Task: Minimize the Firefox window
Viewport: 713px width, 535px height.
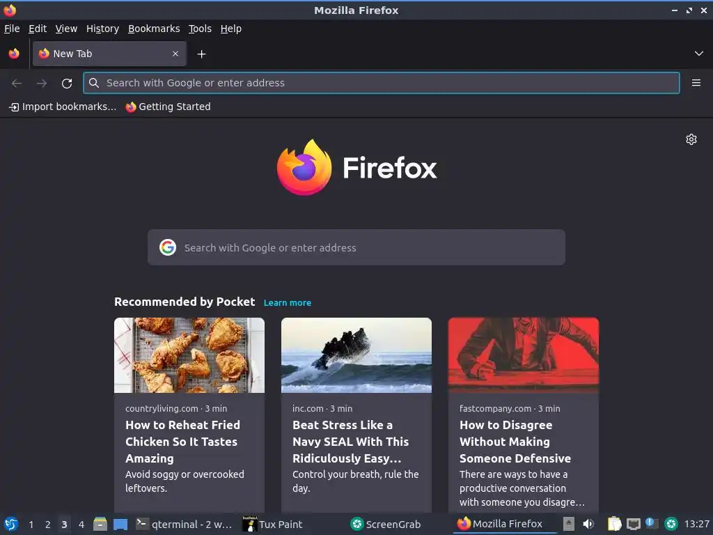Action: [x=674, y=10]
